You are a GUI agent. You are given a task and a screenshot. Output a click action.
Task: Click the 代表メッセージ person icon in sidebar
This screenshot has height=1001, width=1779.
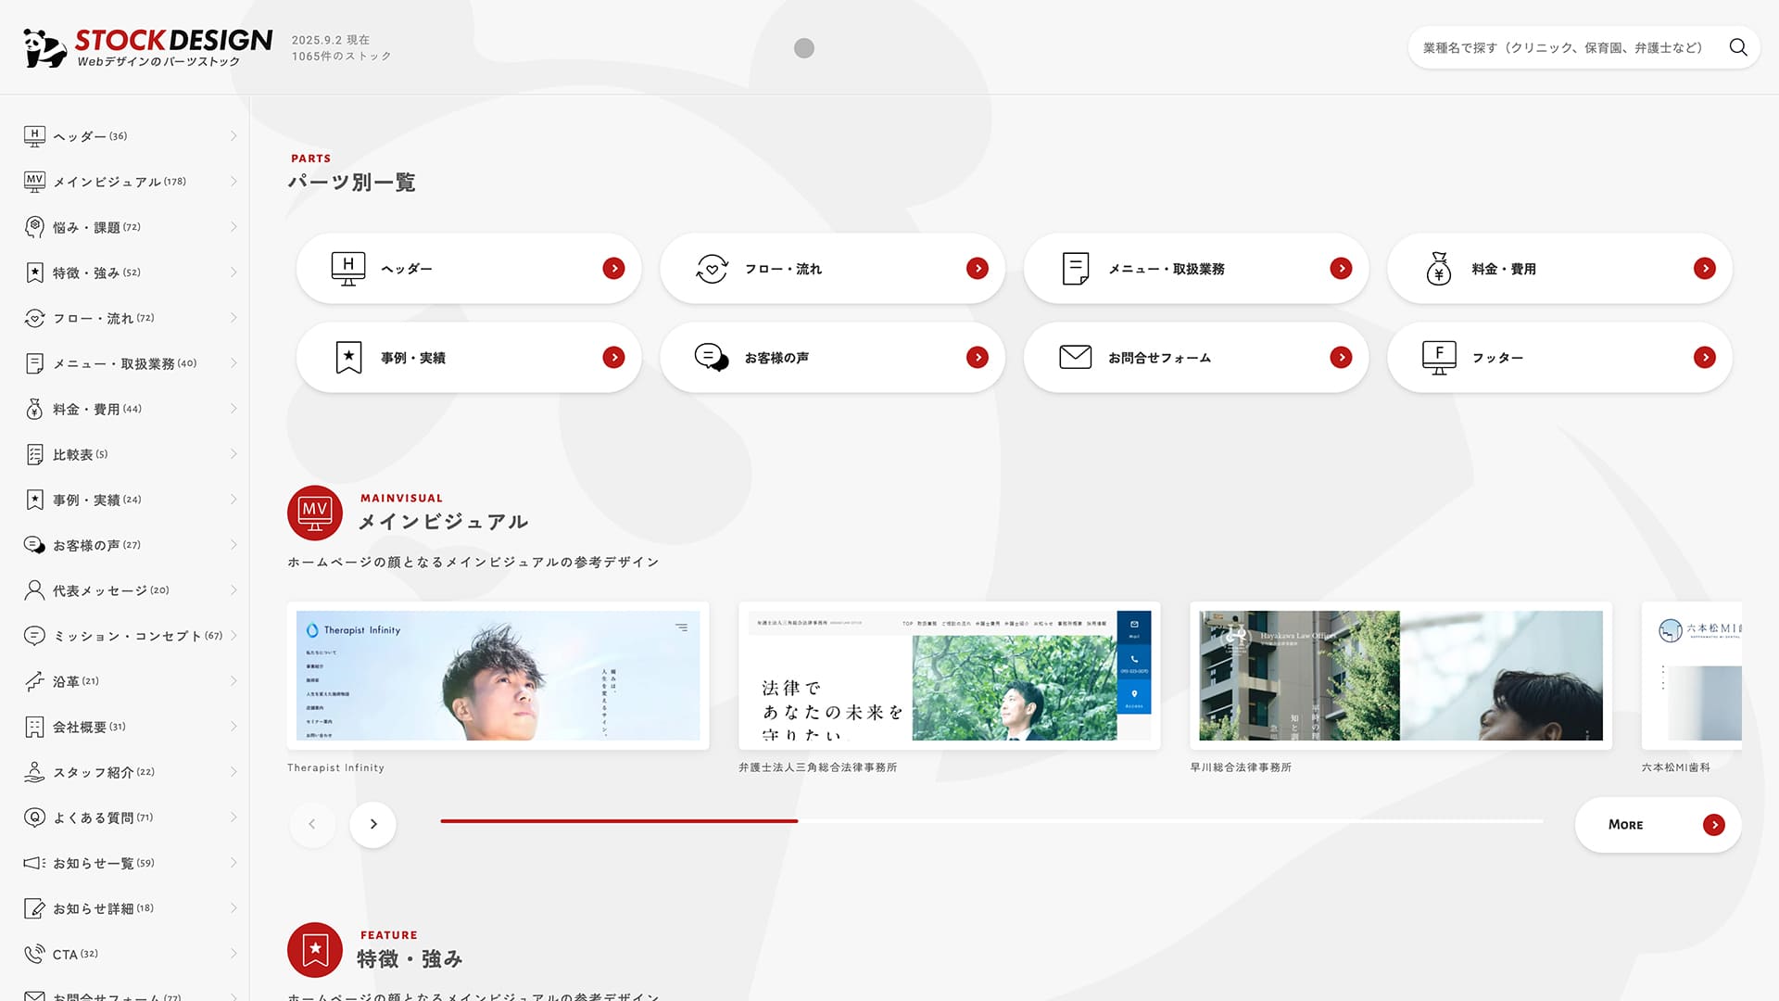[34, 590]
